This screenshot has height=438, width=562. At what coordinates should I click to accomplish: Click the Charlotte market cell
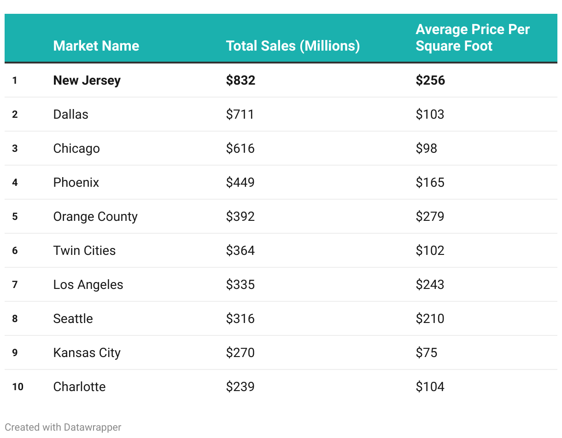tap(79, 386)
